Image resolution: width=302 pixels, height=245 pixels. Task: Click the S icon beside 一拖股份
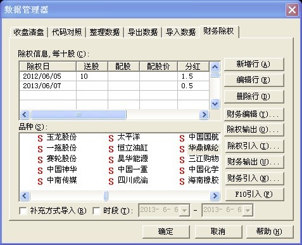[x=40, y=149]
